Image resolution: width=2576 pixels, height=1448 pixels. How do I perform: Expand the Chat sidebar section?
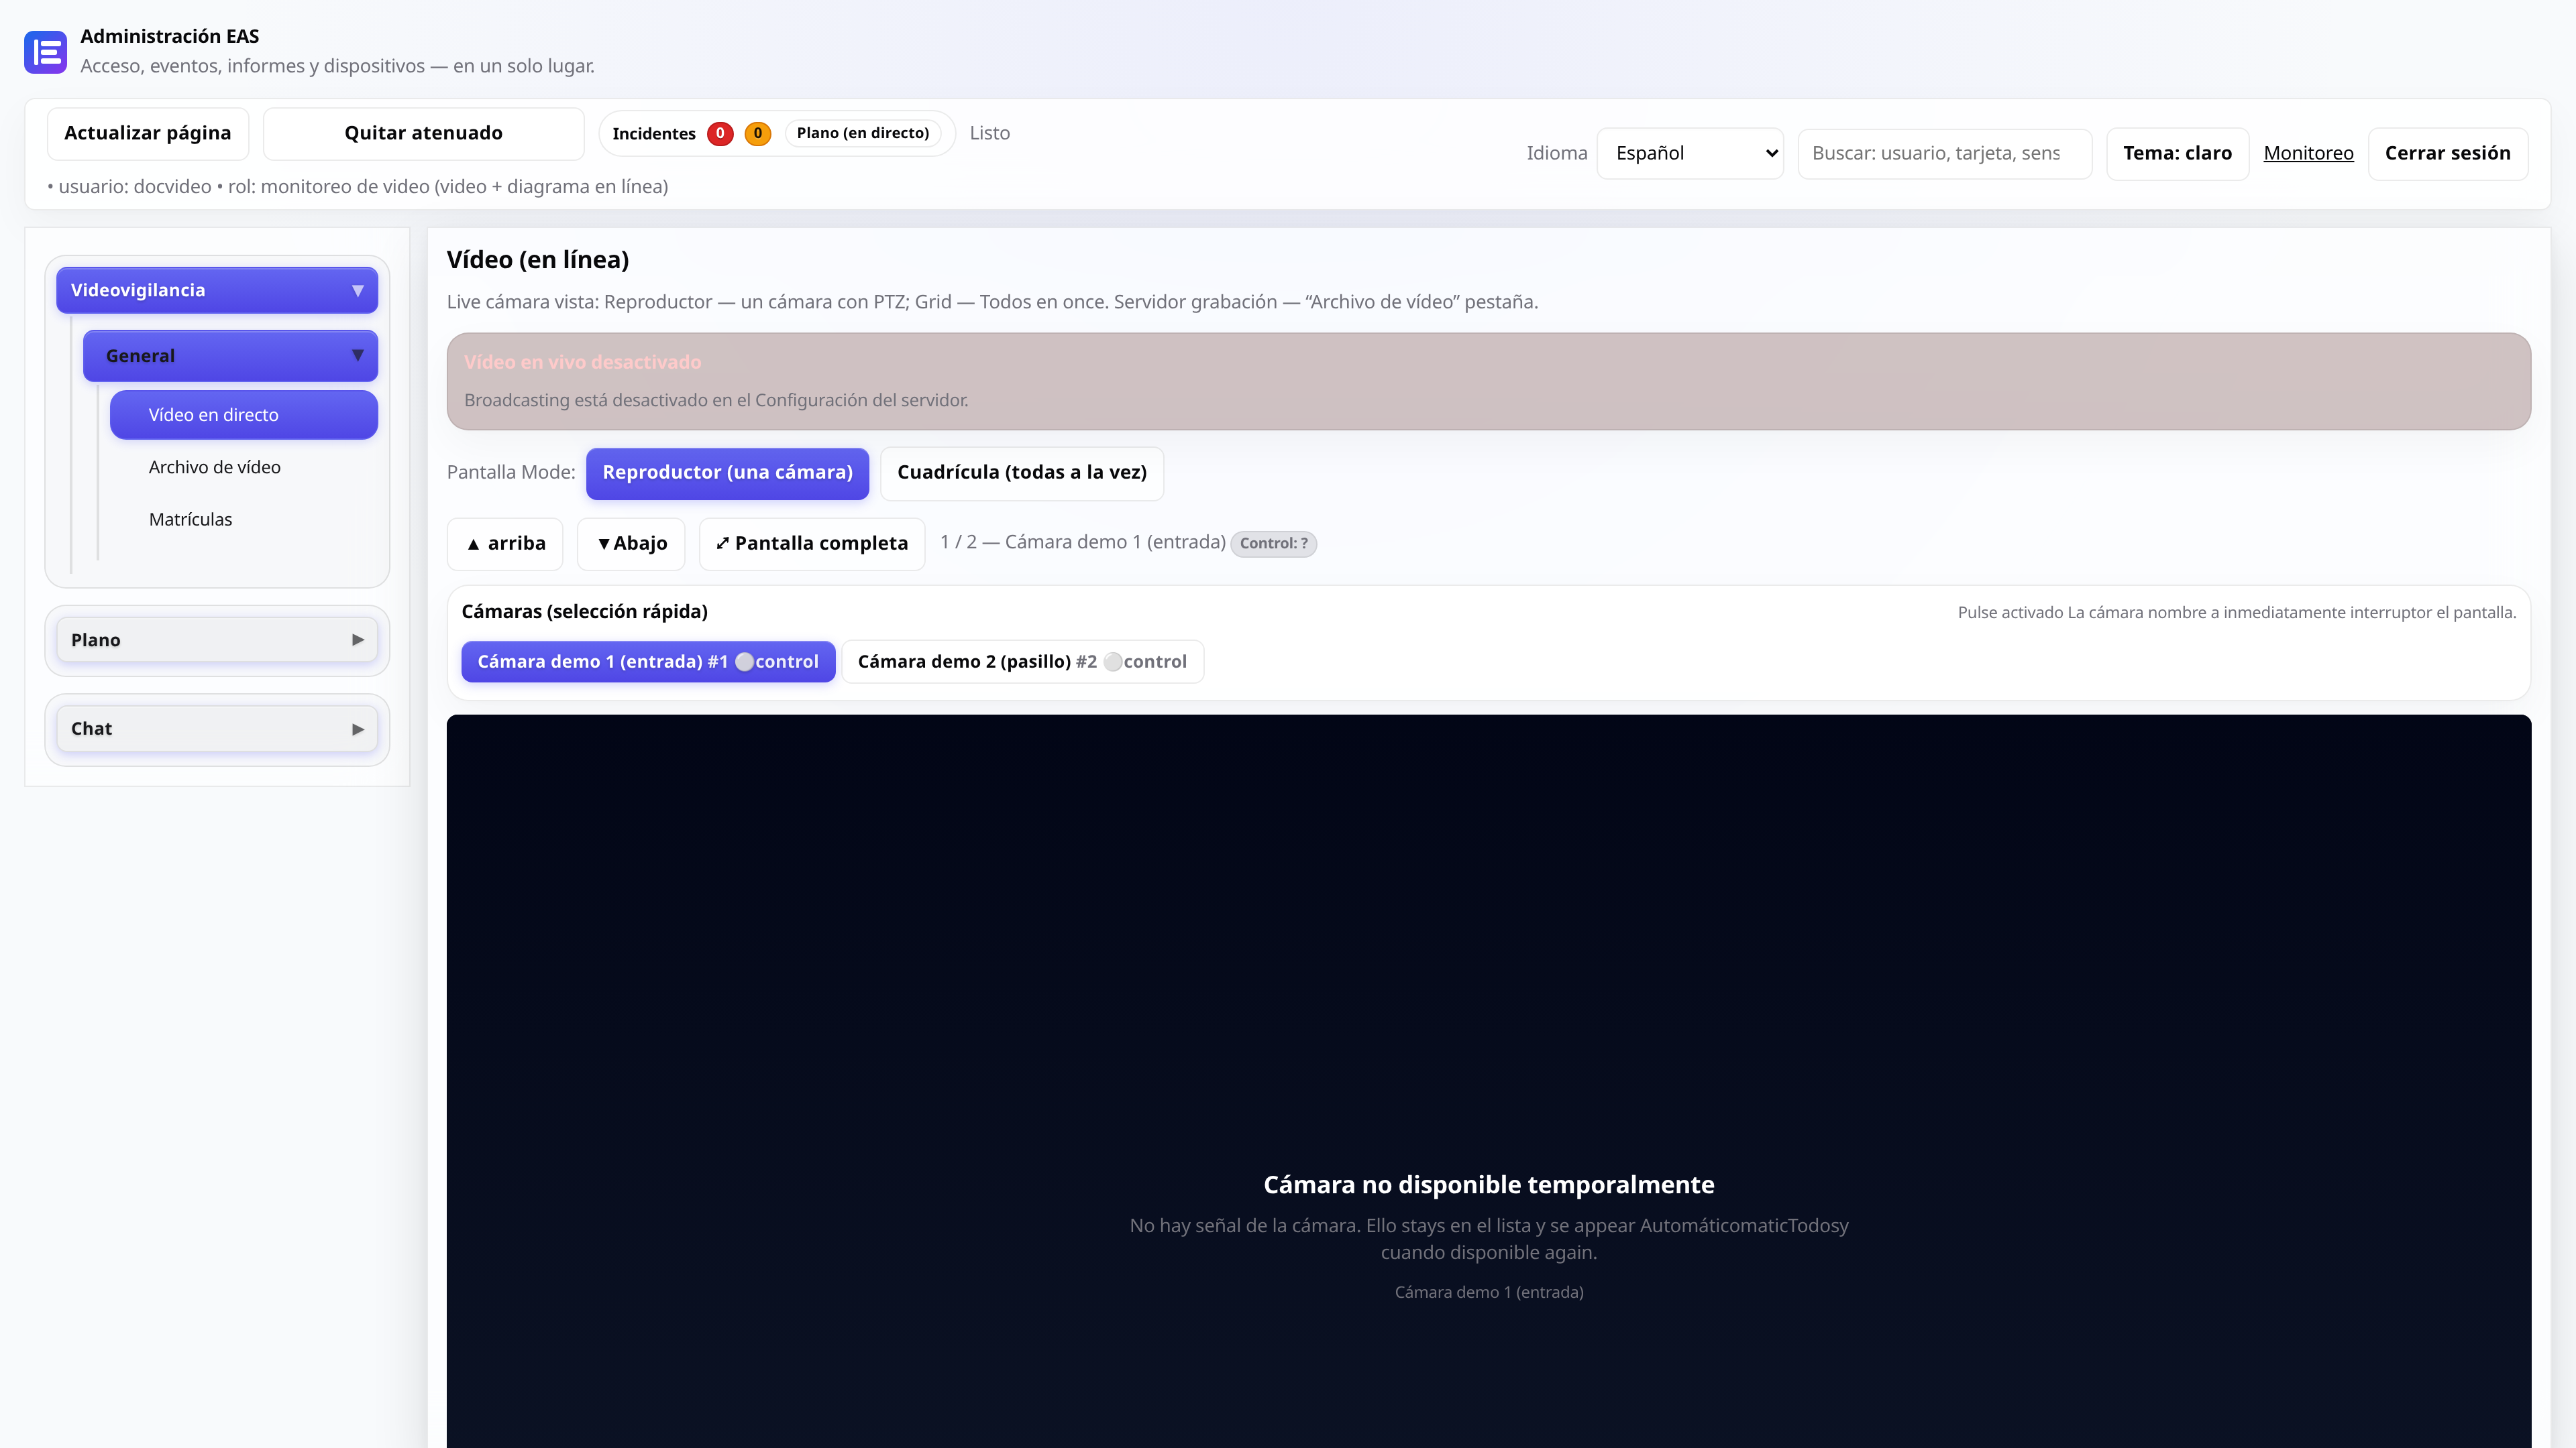pyautogui.click(x=217, y=729)
